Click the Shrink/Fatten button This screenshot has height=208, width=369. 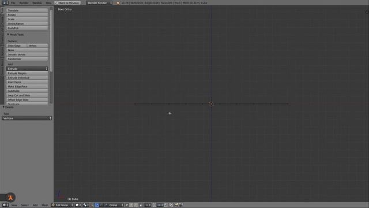click(27, 24)
